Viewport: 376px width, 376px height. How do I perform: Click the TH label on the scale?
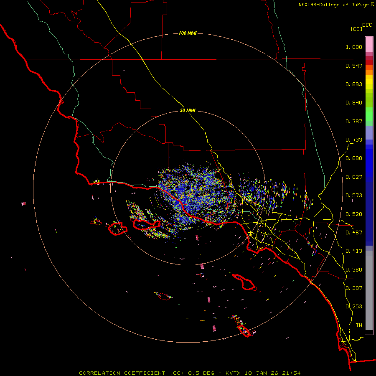coord(359,325)
